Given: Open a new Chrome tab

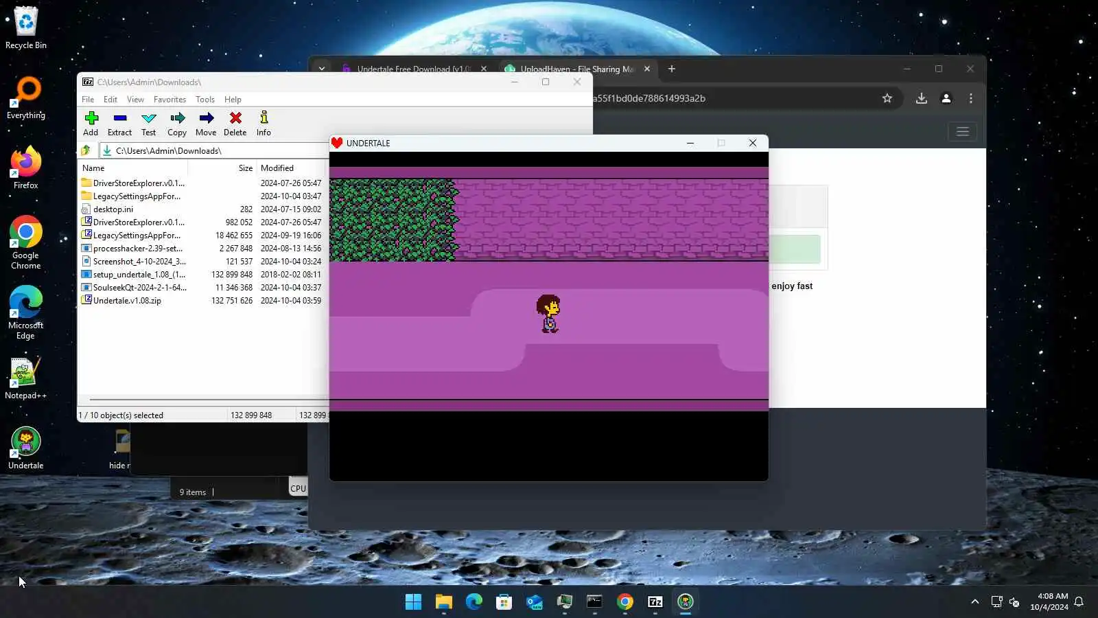Looking at the screenshot, I should pyautogui.click(x=672, y=69).
